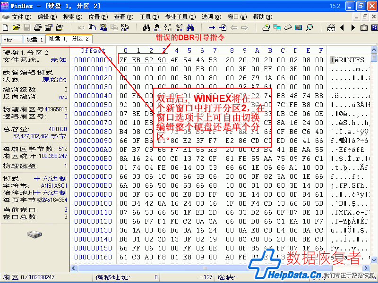This screenshot has width=378, height=283.
Task: Switch to the mbr tab
Action: (x=12, y=39)
